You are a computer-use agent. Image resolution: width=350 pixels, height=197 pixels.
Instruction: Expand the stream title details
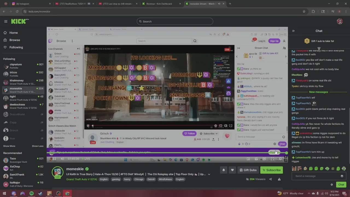click(x=209, y=174)
